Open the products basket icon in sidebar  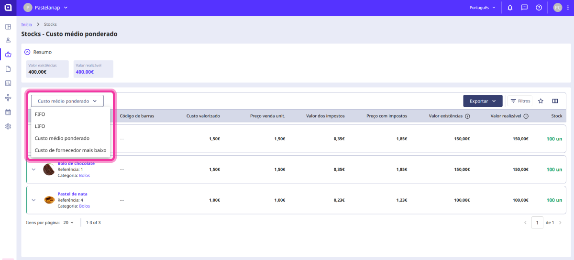8,55
